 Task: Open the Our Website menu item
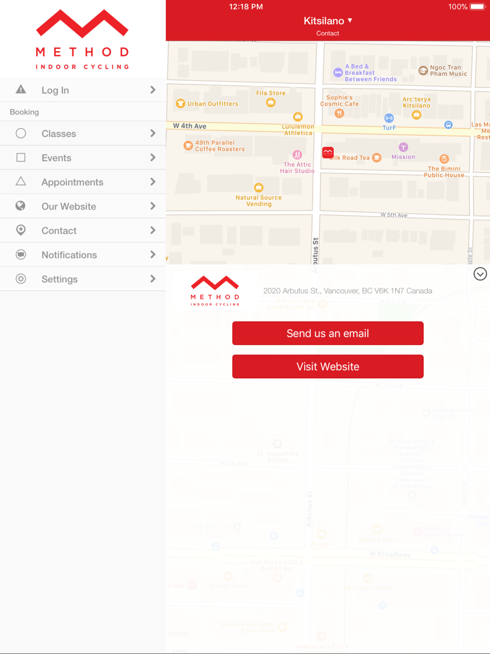tap(83, 206)
